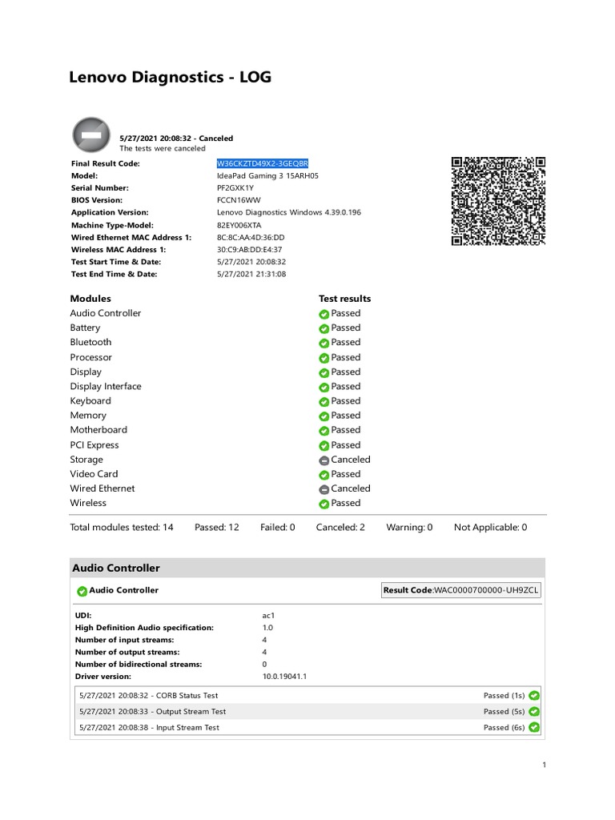This screenshot has width=615, height=820.
Task: Click test end time 5/27/2021 21:31:08
Action: pos(251,274)
